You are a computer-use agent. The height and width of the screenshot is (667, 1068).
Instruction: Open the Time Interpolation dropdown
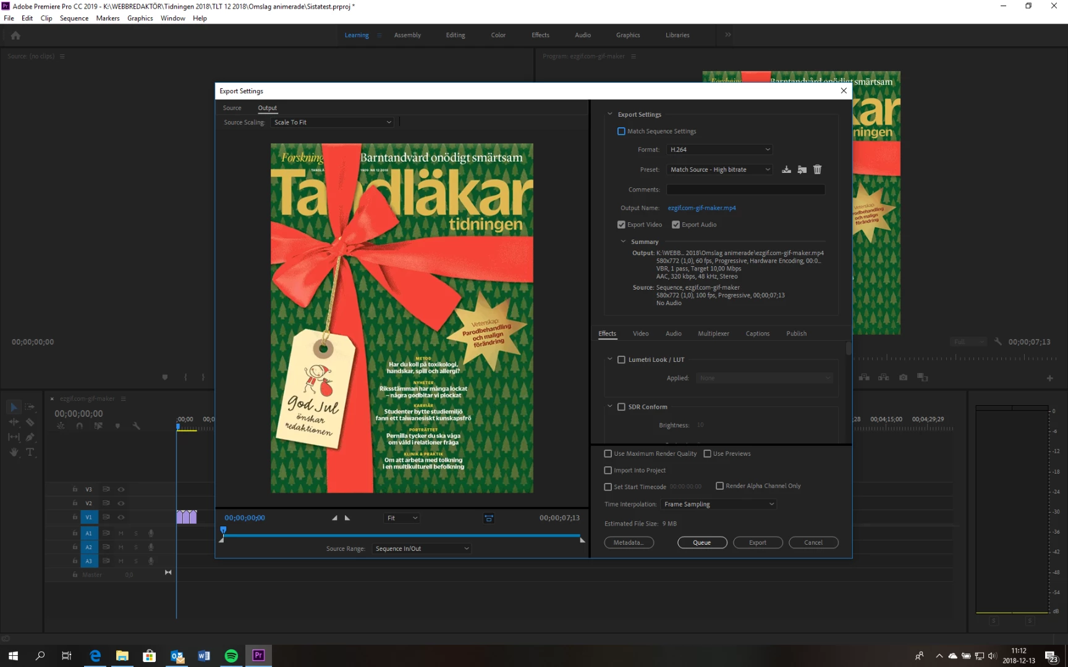pyautogui.click(x=718, y=504)
